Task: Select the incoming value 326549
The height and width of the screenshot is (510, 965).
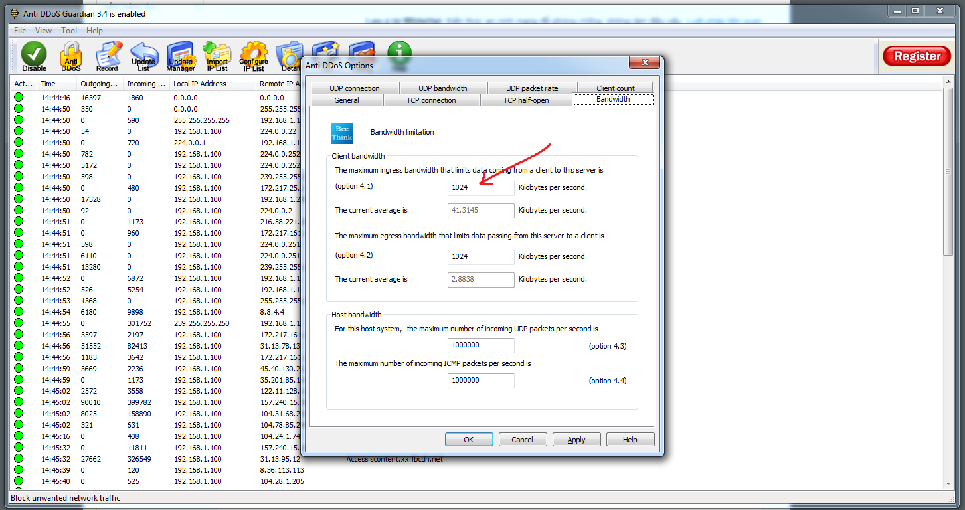Action: tap(139, 459)
